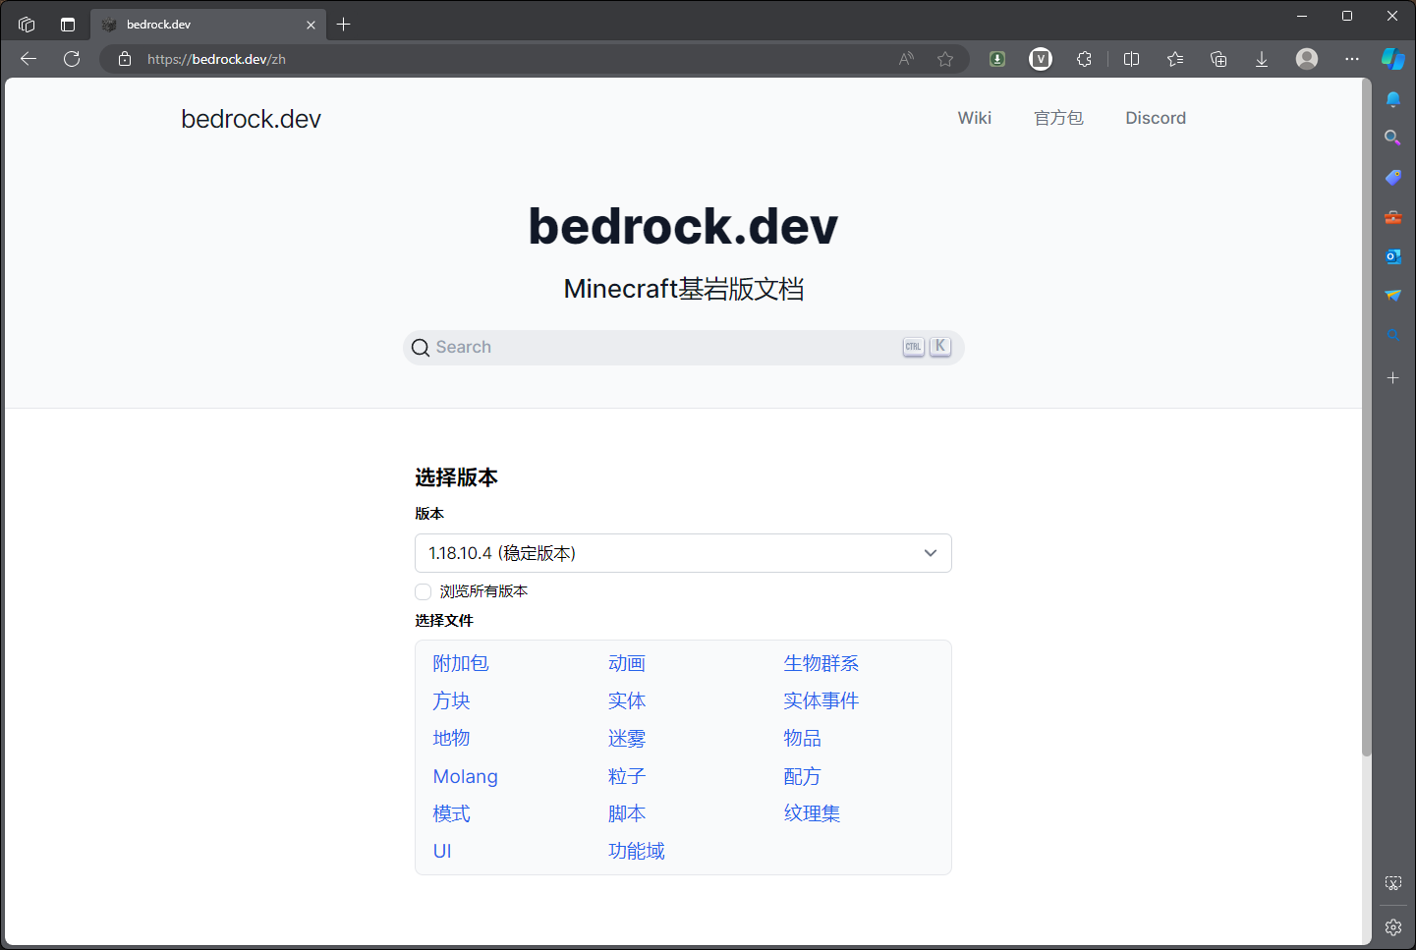Toggle split screen view

[x=1131, y=59]
